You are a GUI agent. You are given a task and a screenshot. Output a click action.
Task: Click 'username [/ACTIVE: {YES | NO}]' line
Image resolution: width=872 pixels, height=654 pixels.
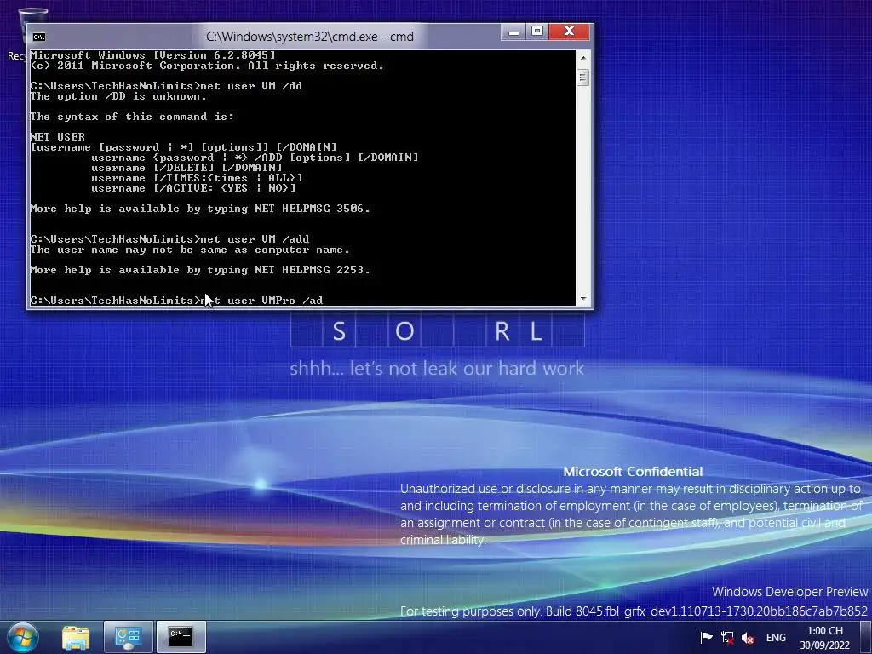coord(193,188)
